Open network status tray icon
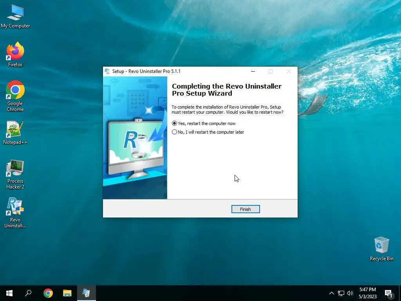Image resolution: width=401 pixels, height=301 pixels. point(341,293)
